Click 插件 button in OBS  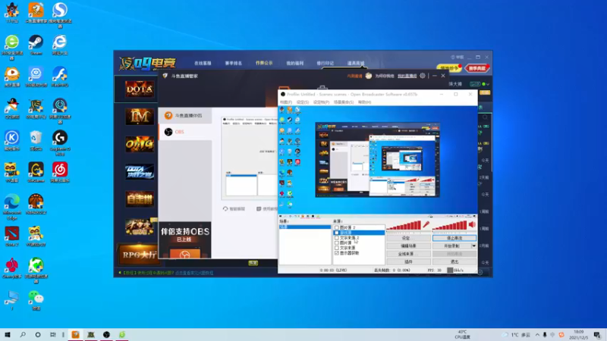click(x=408, y=261)
